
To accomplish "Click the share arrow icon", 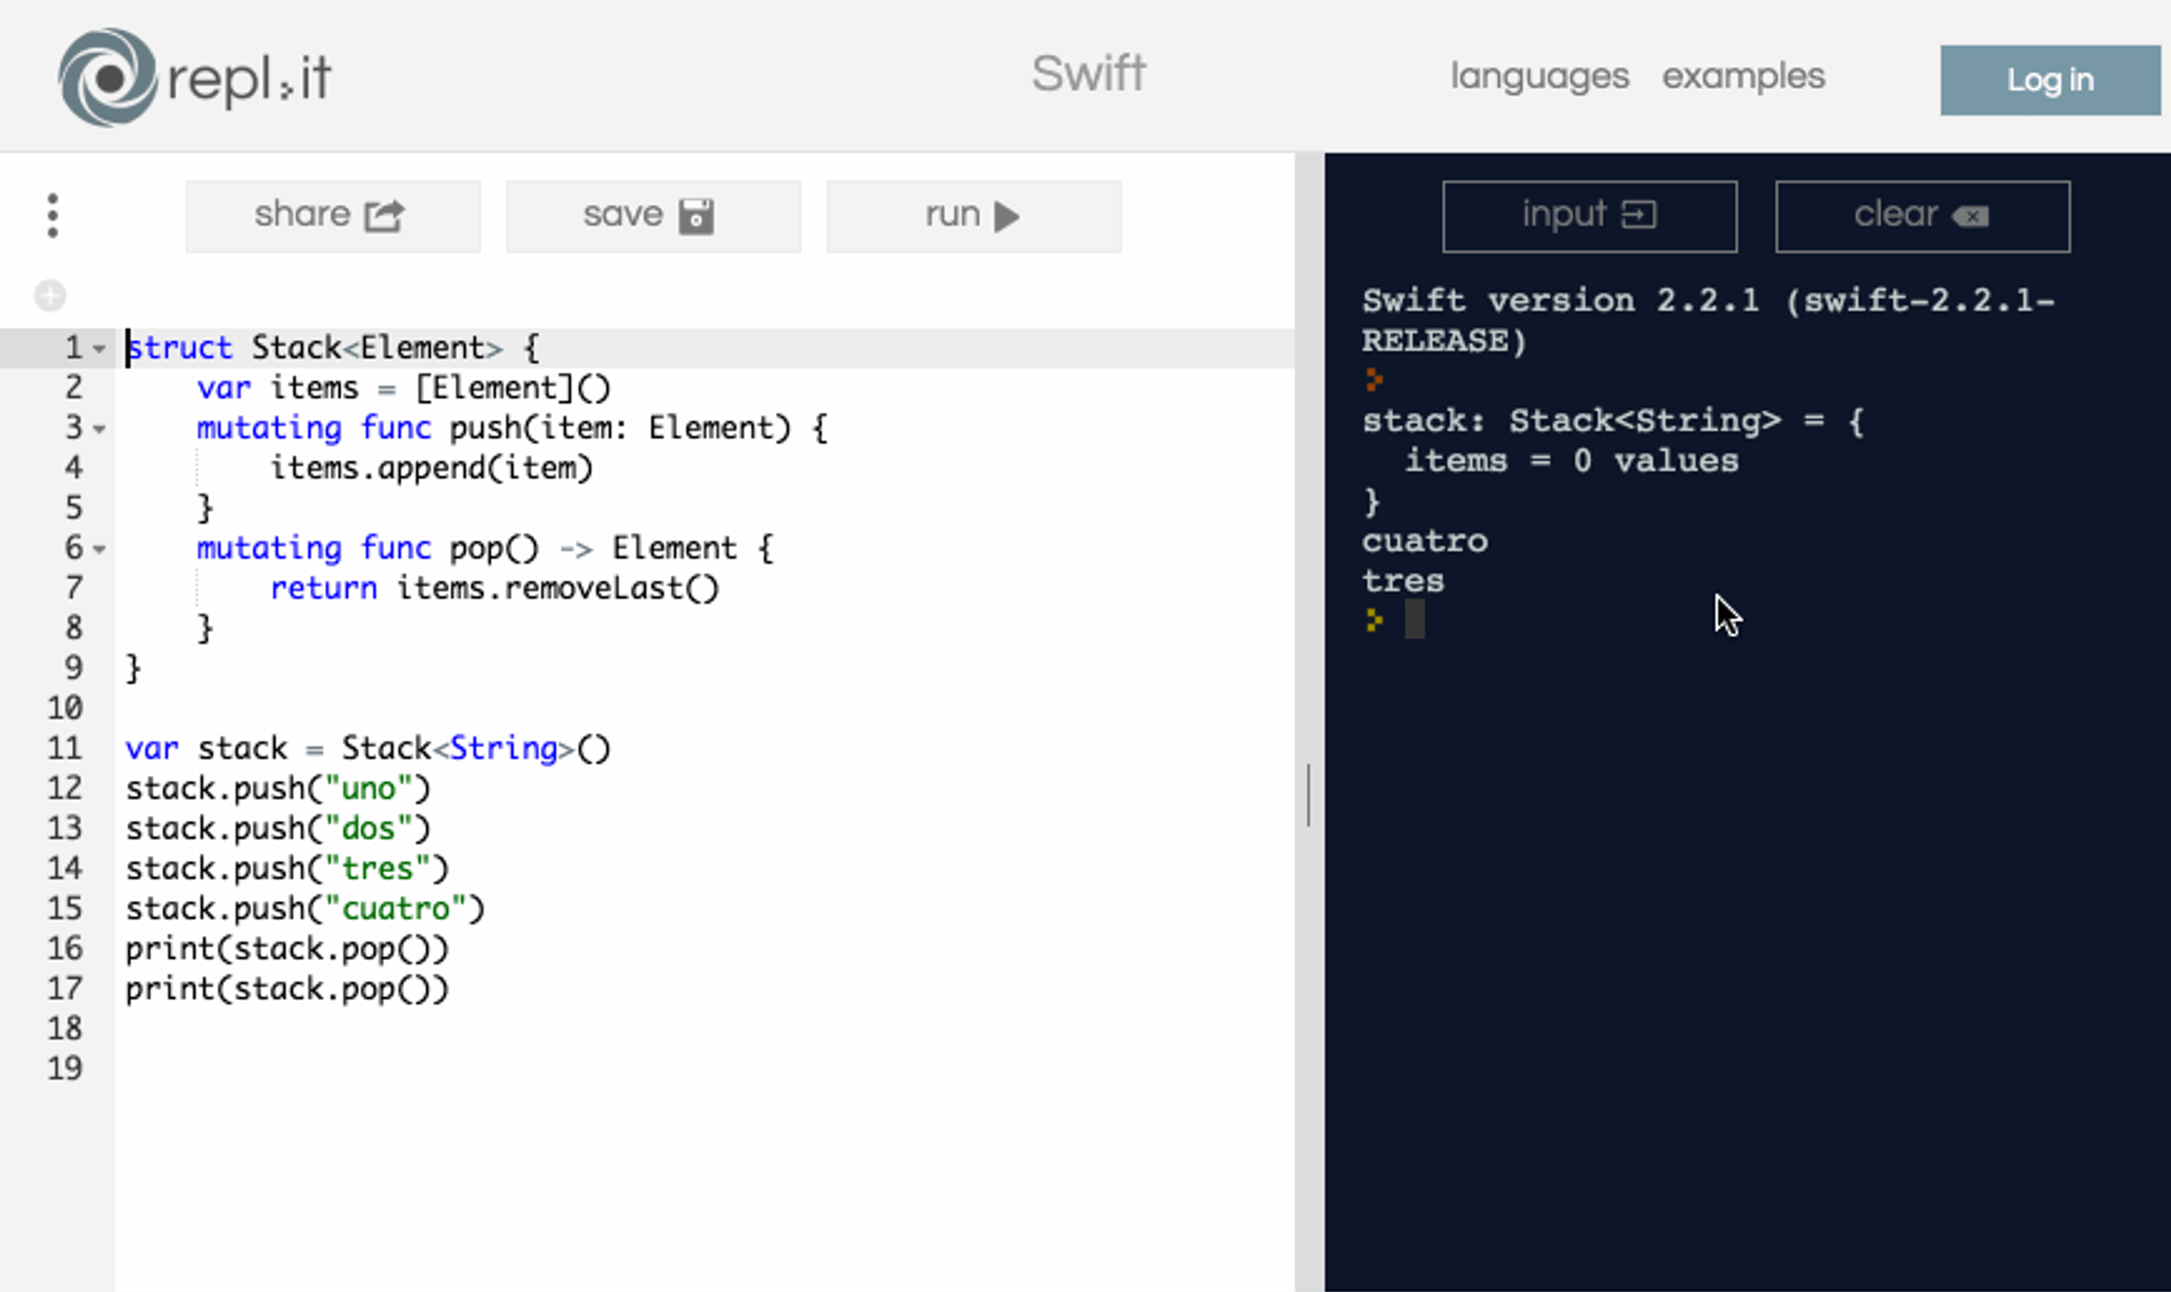I will click(384, 216).
